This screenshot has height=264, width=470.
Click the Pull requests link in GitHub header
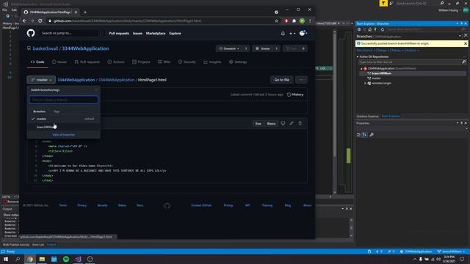coord(119,34)
